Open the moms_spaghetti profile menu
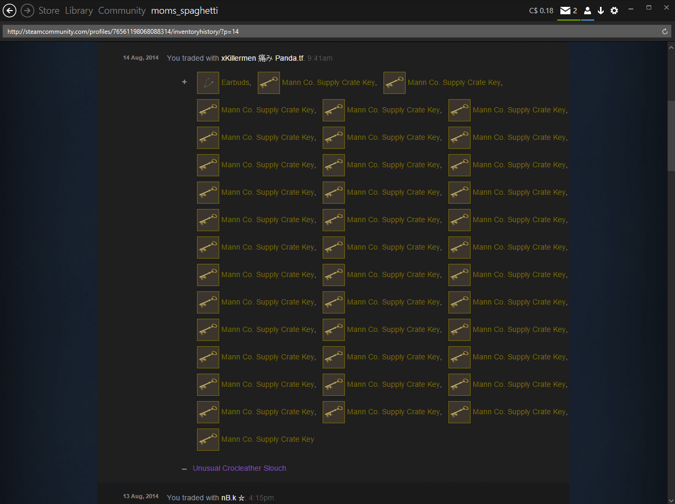 pos(184,11)
